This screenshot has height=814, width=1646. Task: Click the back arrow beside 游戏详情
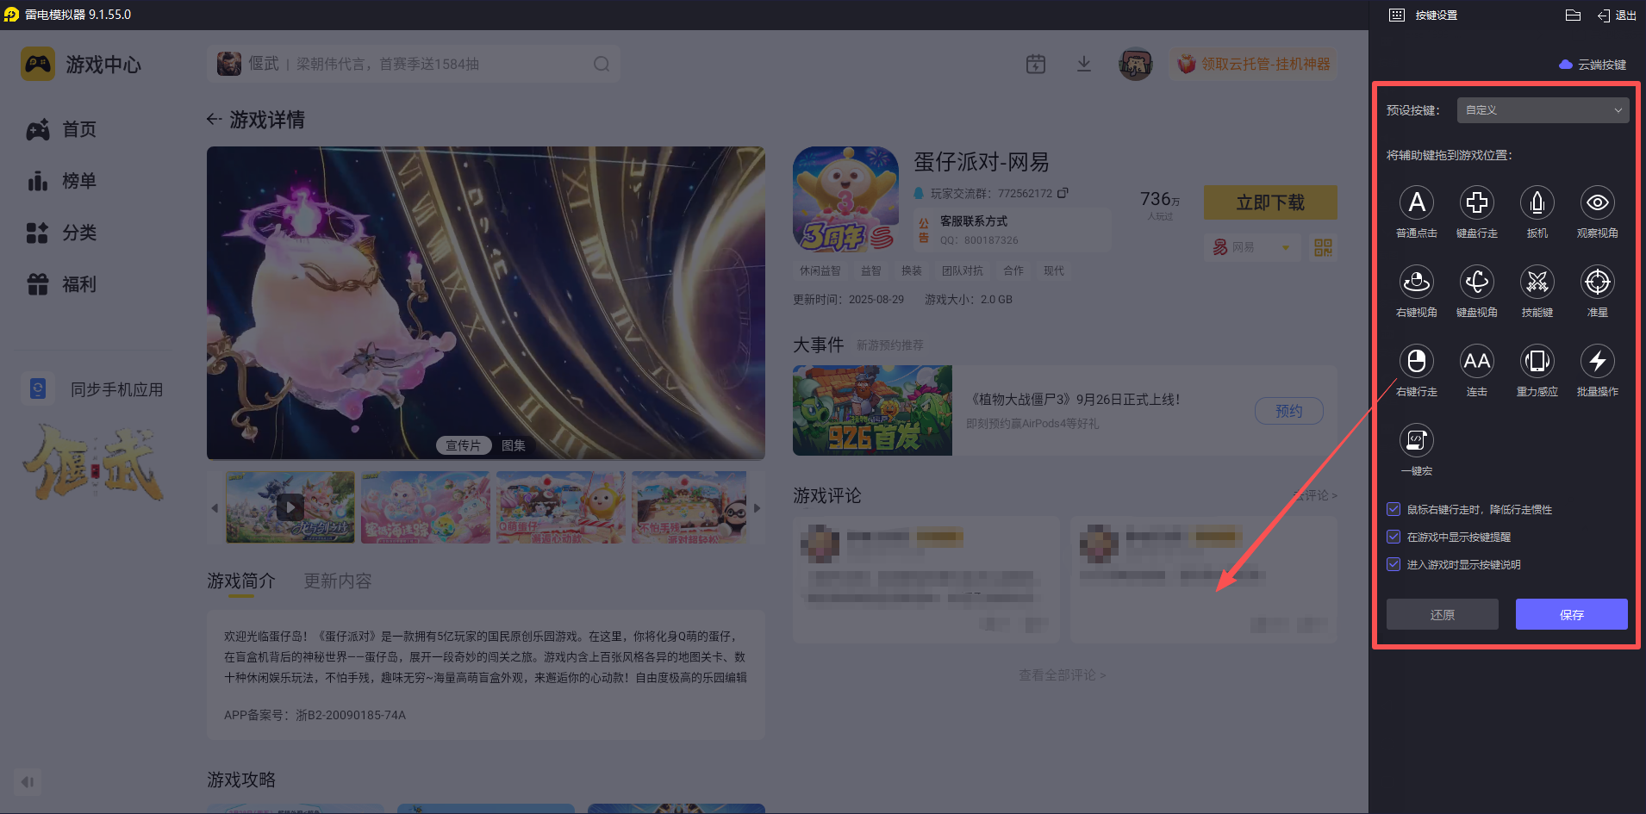[215, 120]
